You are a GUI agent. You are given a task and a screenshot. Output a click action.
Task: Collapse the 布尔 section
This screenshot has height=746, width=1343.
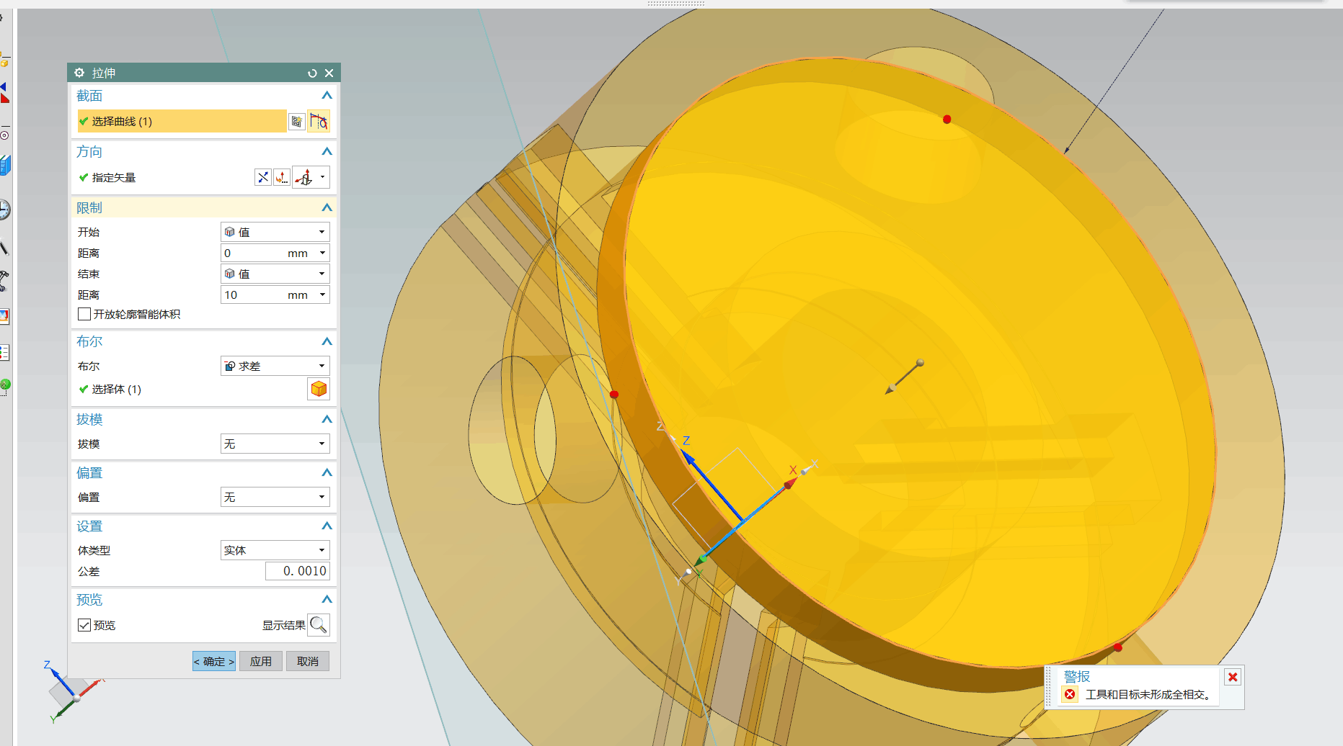pyautogui.click(x=327, y=341)
